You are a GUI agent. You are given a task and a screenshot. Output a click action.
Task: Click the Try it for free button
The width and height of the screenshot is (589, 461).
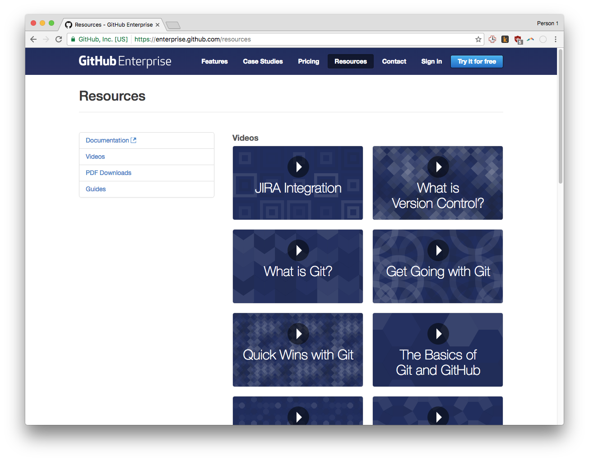pyautogui.click(x=477, y=61)
